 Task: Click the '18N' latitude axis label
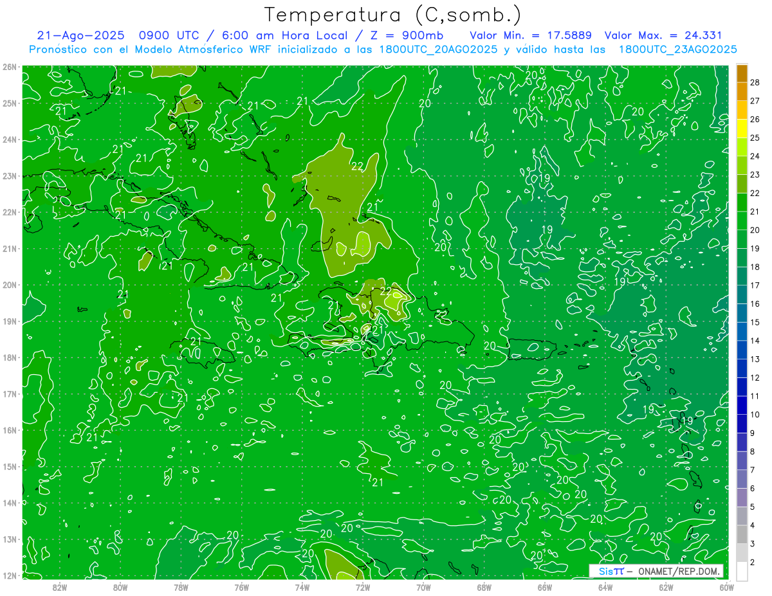click(10, 357)
